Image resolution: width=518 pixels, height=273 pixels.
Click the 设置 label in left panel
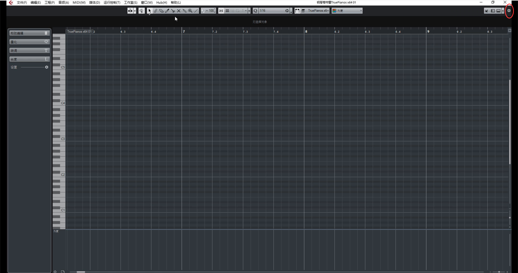[14, 67]
